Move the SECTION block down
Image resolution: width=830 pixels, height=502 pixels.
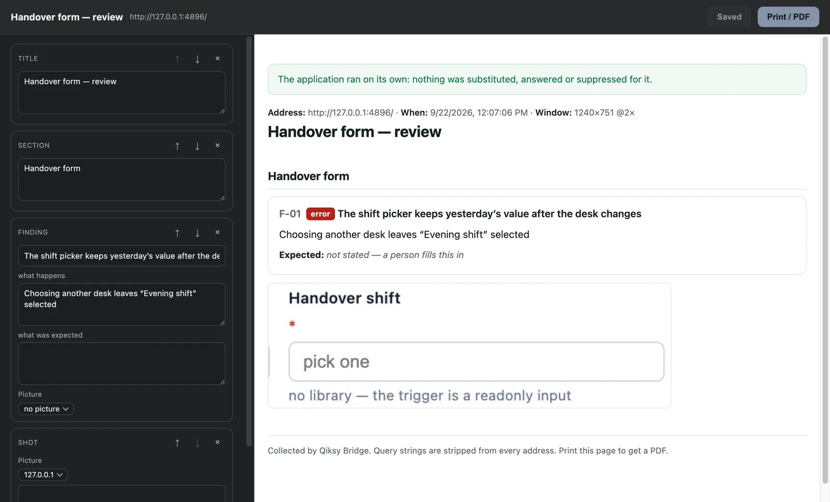click(x=198, y=146)
